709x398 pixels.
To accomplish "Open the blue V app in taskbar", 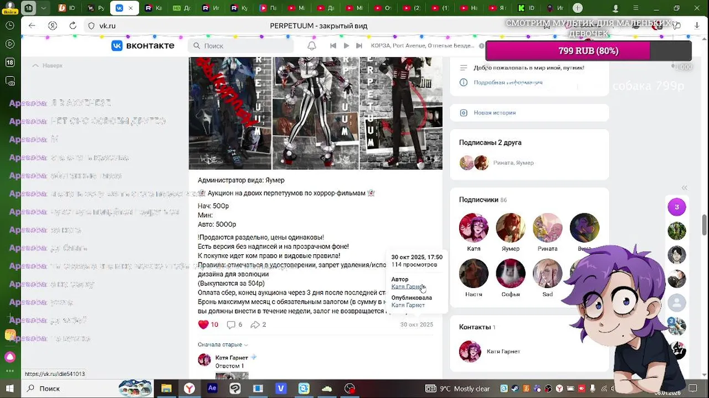I will coord(281,389).
